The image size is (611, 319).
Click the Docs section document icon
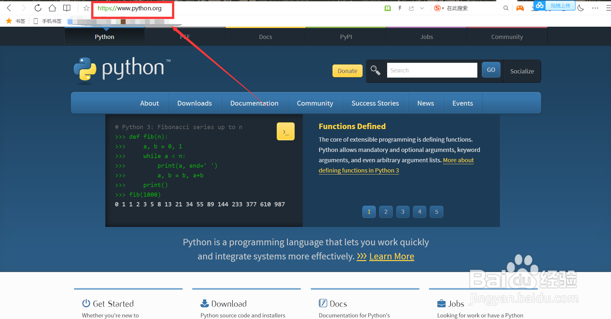pyautogui.click(x=323, y=303)
